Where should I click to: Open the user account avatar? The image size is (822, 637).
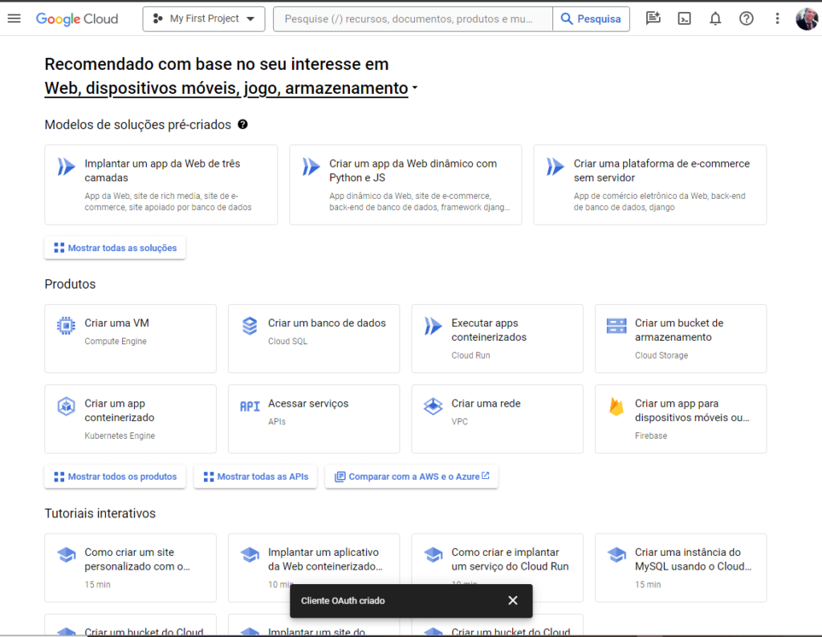806,19
